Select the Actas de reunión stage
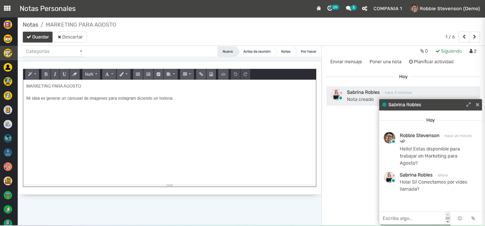 257,51
